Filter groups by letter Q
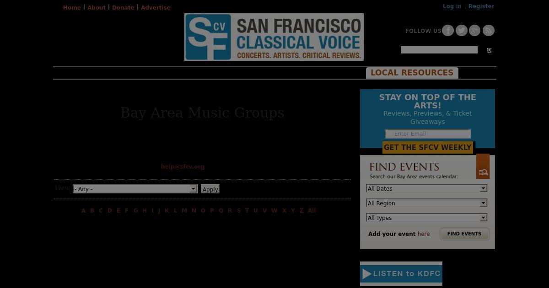Screen dimensions: 549x288 [x=221, y=211]
